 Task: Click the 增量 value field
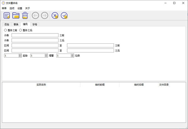pyautogui.click(x=38, y=56)
